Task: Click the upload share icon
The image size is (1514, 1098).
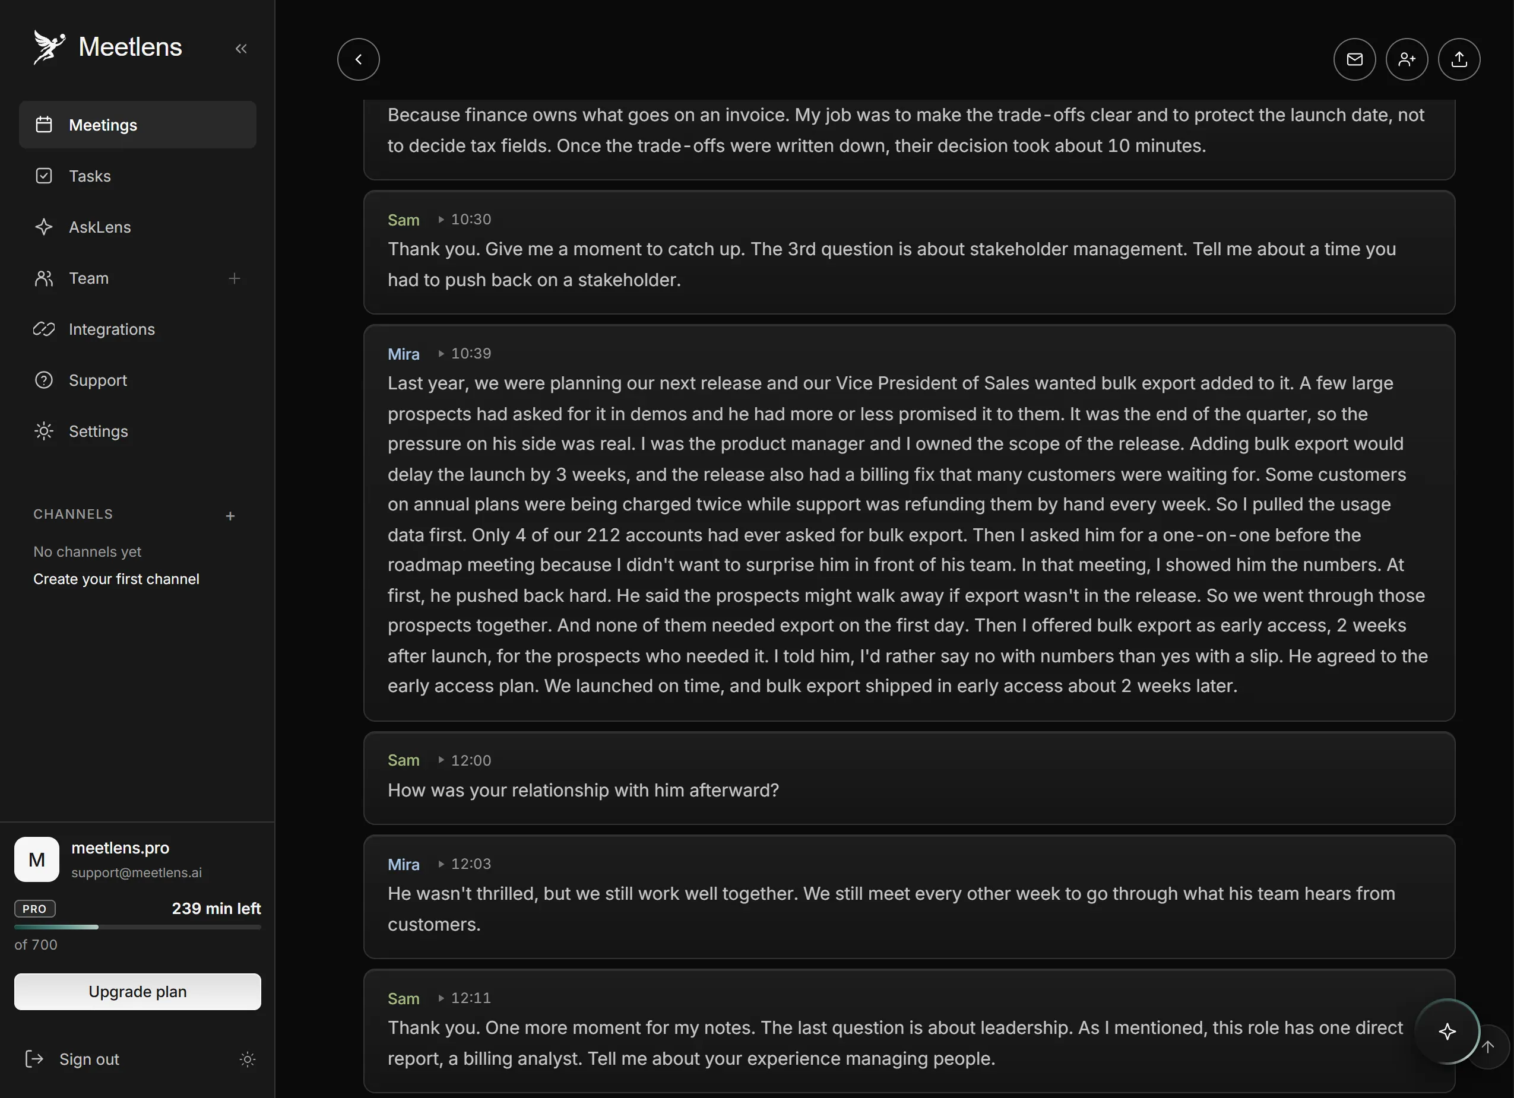Action: coord(1459,59)
